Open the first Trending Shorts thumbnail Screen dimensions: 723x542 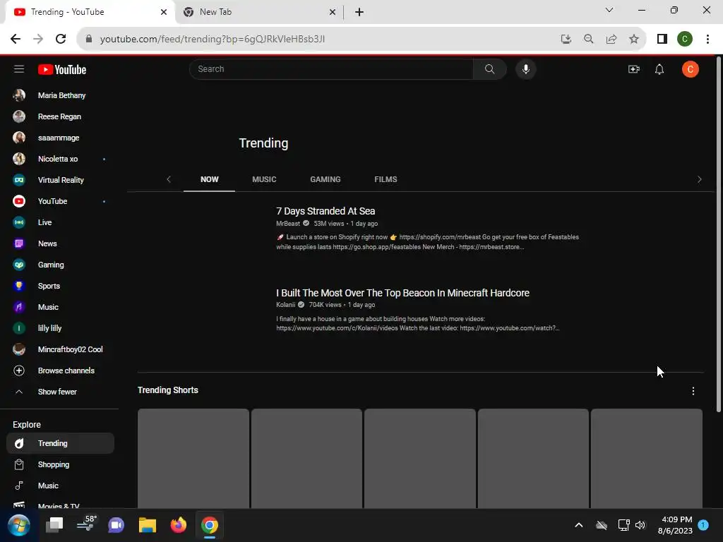193,459
